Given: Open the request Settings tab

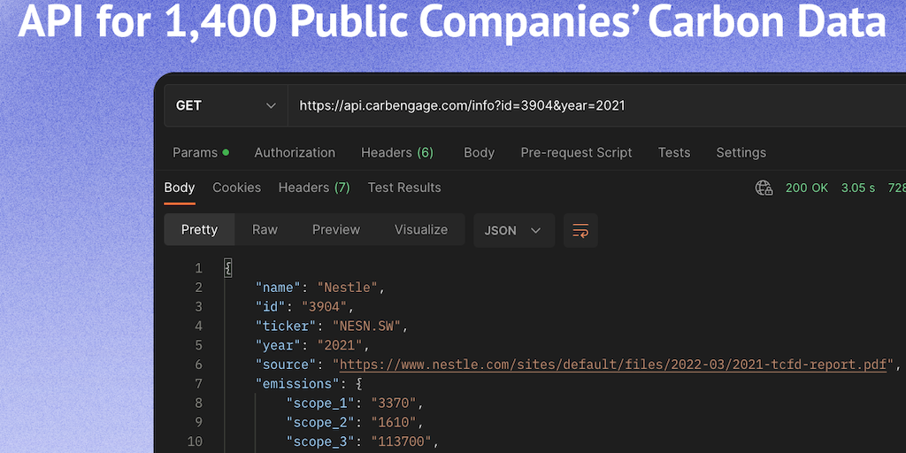Looking at the screenshot, I should point(741,152).
